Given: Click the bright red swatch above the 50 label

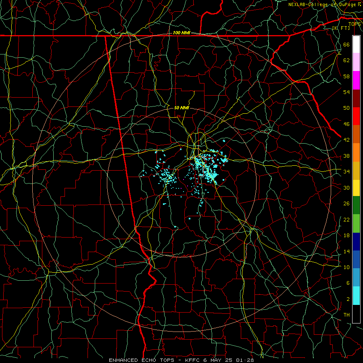Looking at the screenshot, I should pyautogui.click(x=356, y=116).
